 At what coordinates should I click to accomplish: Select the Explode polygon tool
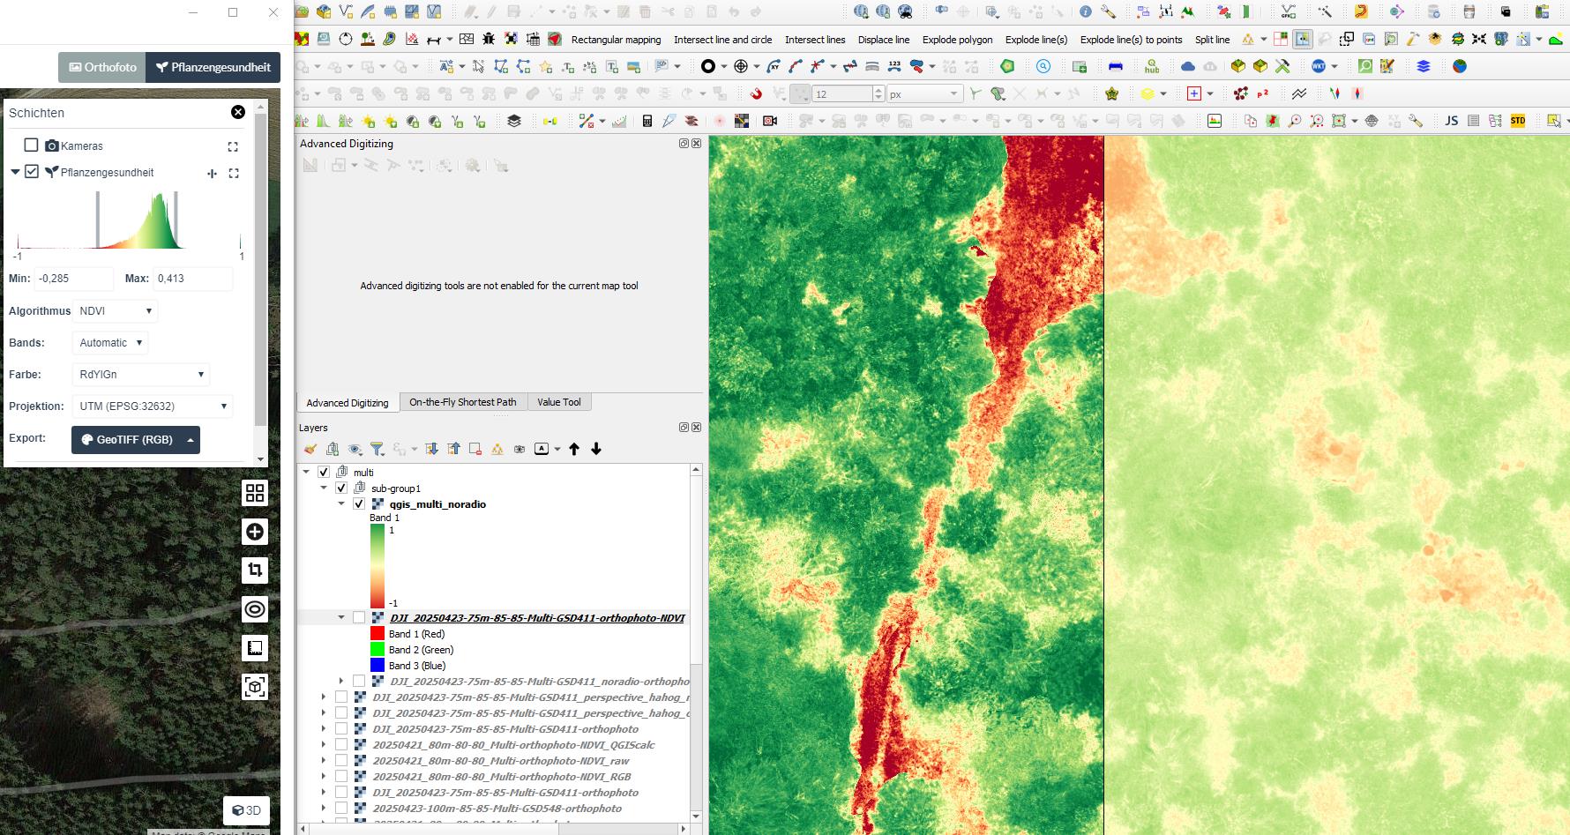click(957, 40)
